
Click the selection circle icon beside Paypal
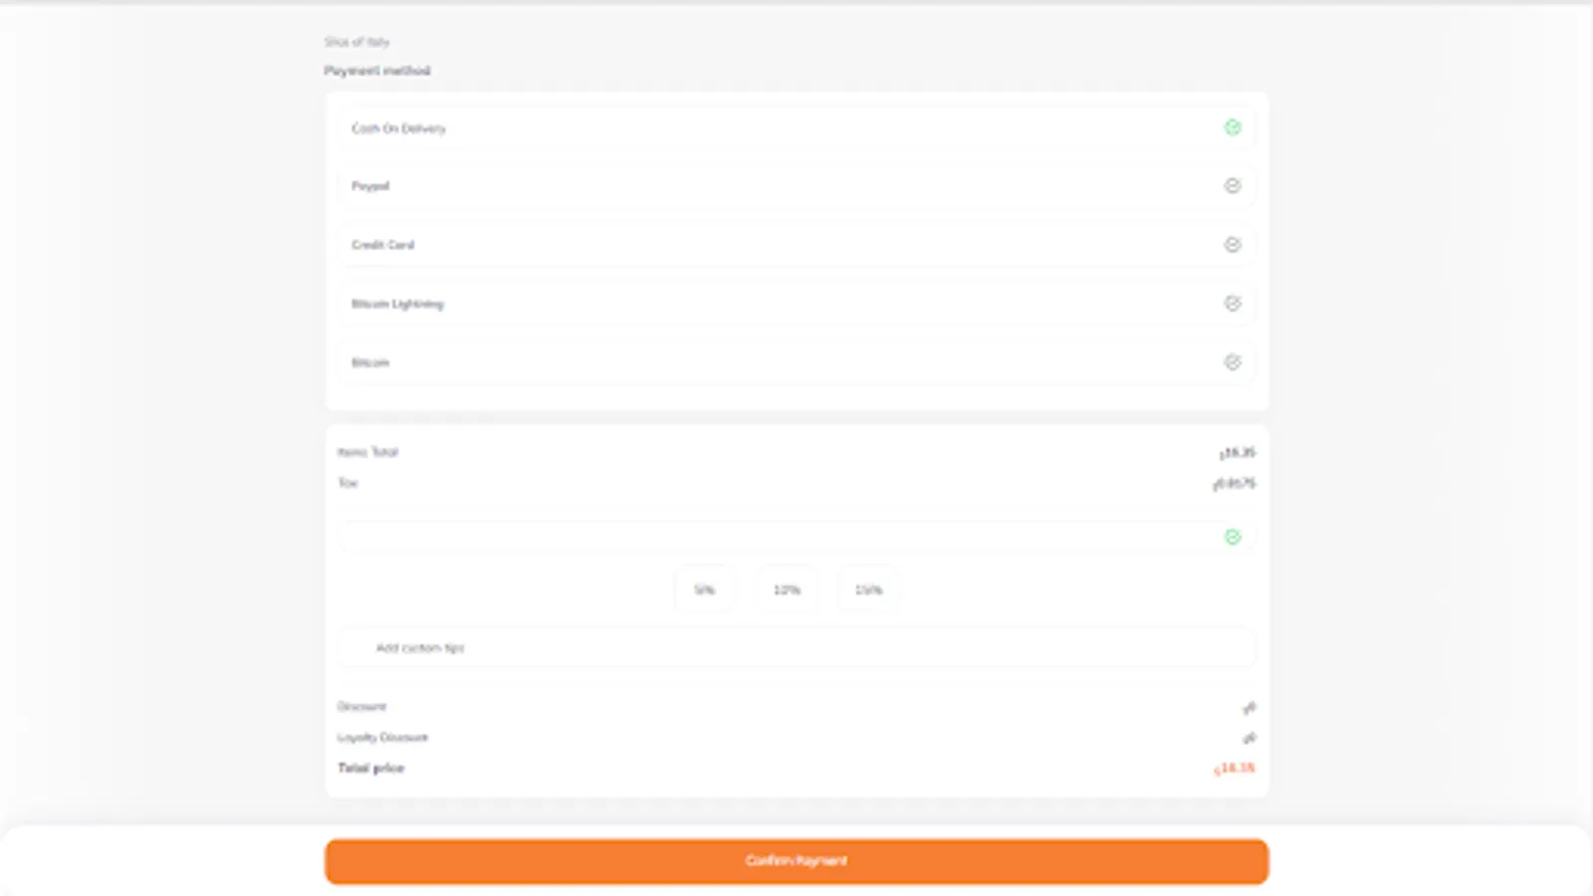pos(1233,185)
